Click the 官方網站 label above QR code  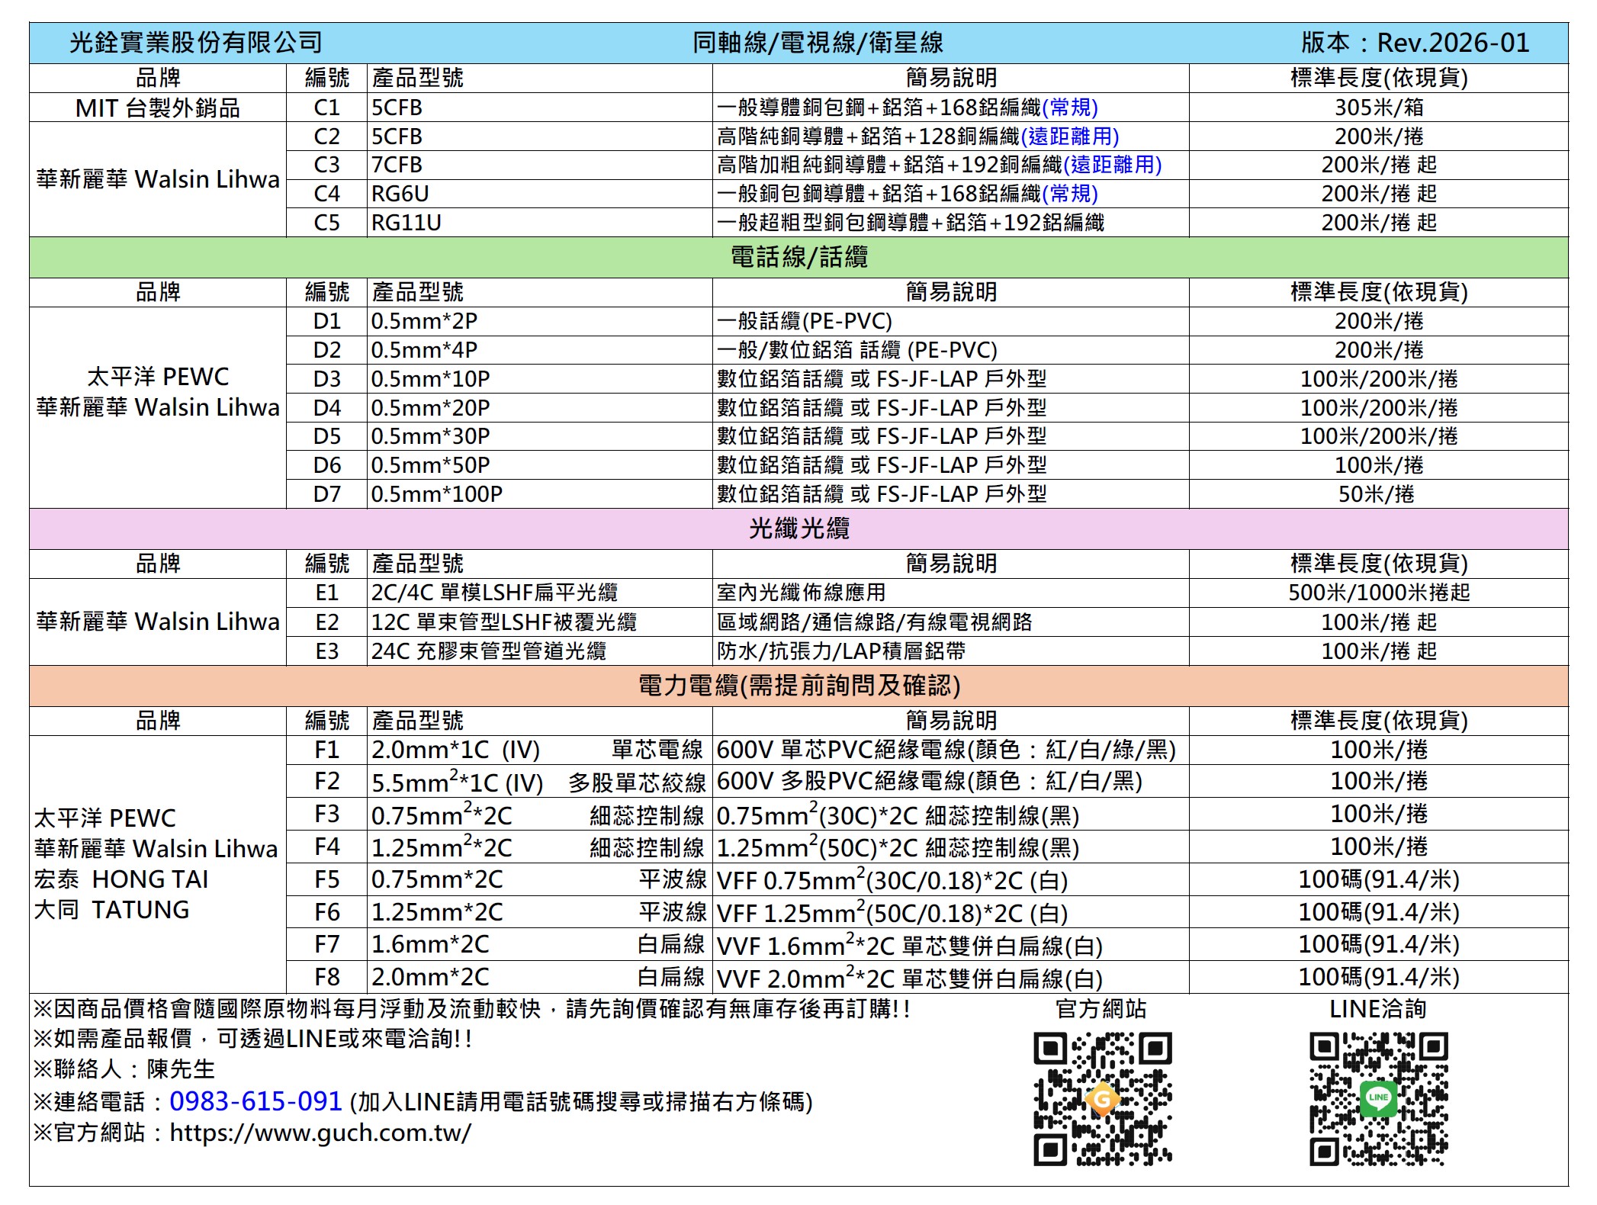[1101, 1009]
